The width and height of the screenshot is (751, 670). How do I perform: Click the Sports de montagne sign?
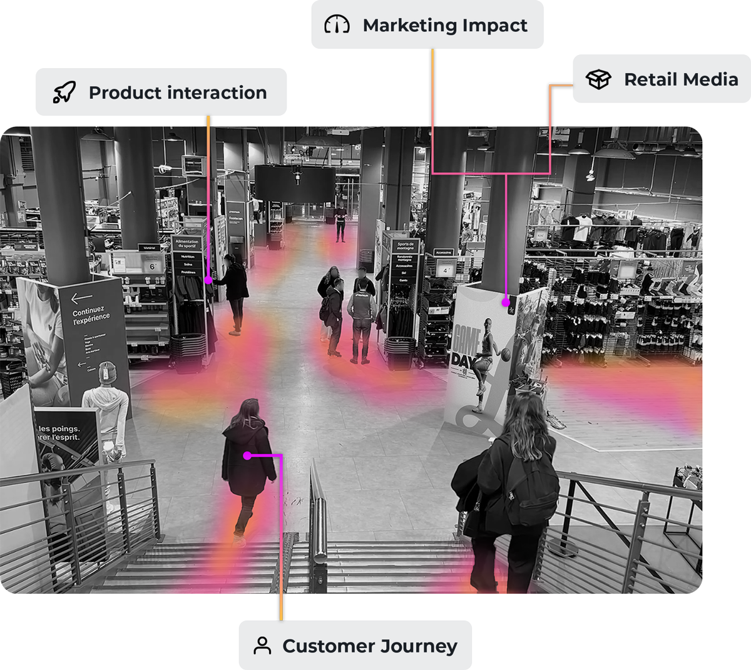(x=405, y=246)
